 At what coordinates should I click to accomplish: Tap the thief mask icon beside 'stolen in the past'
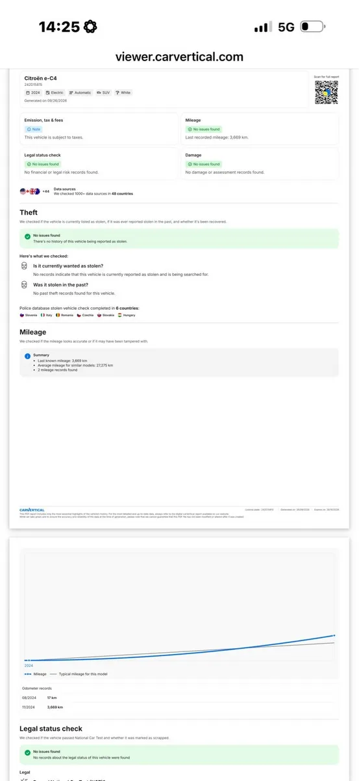pyautogui.click(x=24, y=286)
